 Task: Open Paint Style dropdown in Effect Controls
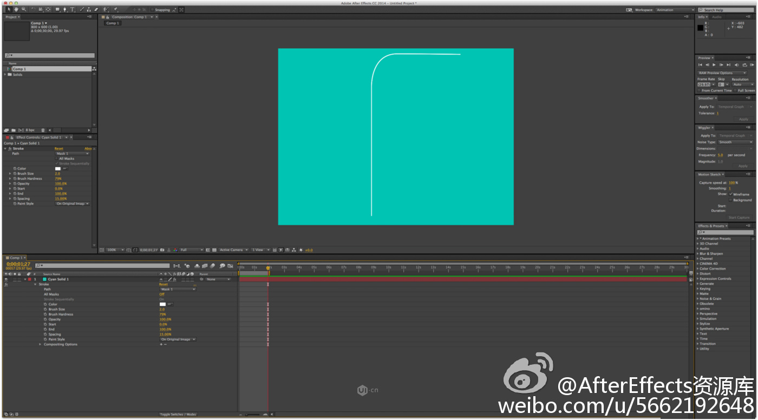72,204
